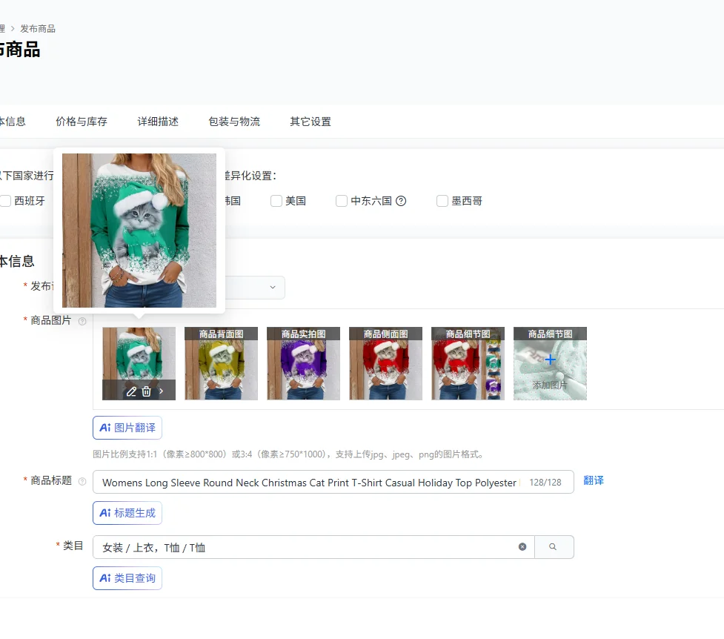Click the AI 图片翻译 button

click(x=127, y=428)
